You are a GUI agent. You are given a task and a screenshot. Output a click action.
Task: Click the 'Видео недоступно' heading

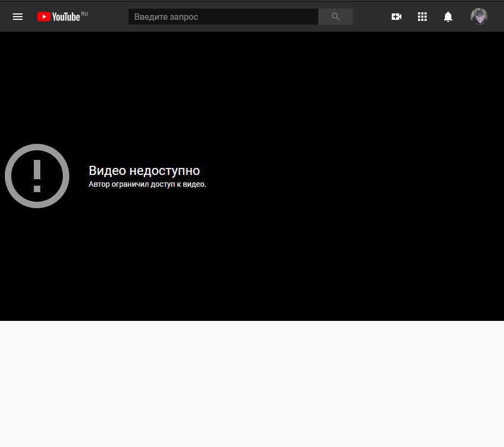145,171
